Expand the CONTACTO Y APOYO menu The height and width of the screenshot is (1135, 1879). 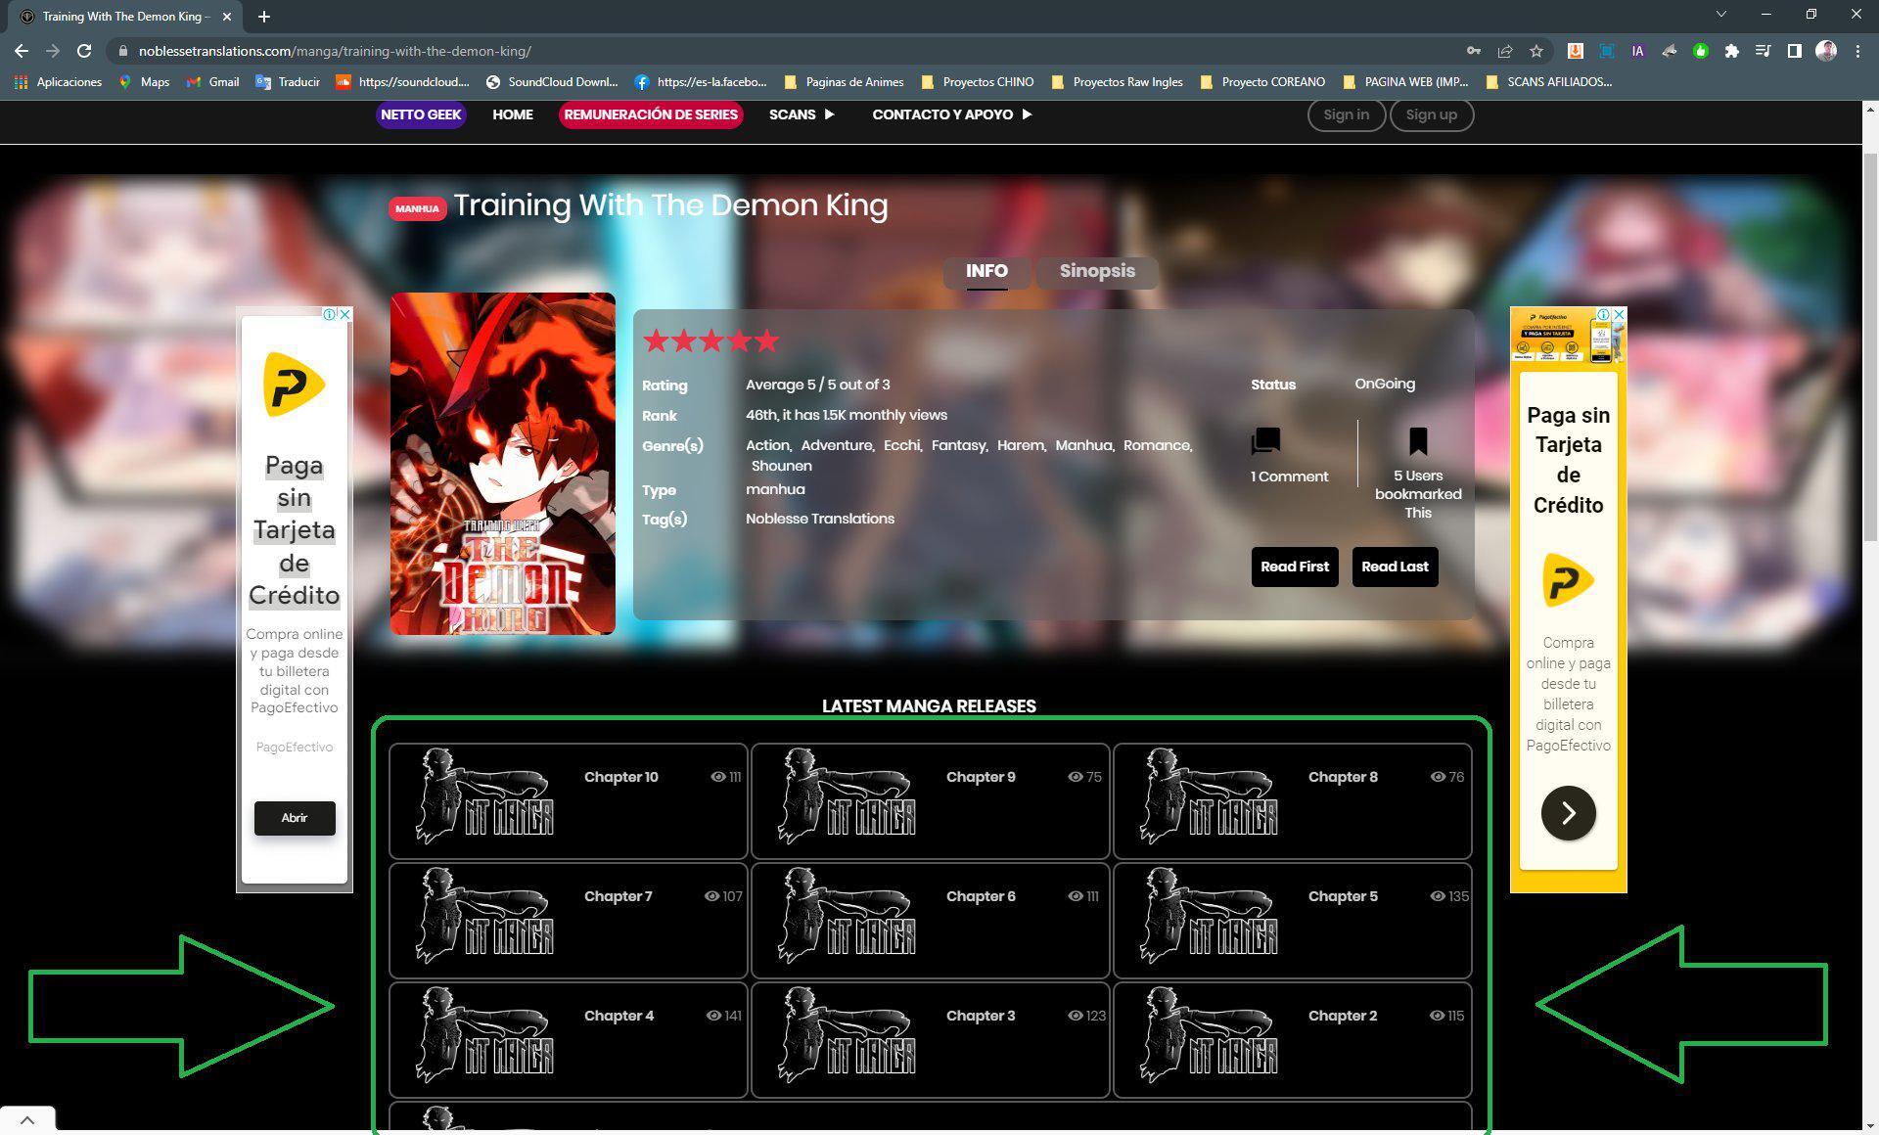(x=952, y=114)
